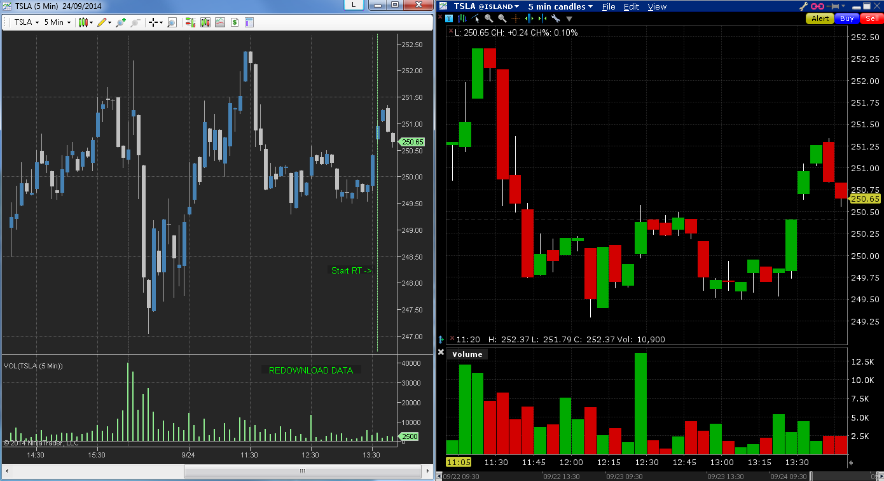
Task: Select the pencil drawing tools icon
Action: (x=102, y=22)
